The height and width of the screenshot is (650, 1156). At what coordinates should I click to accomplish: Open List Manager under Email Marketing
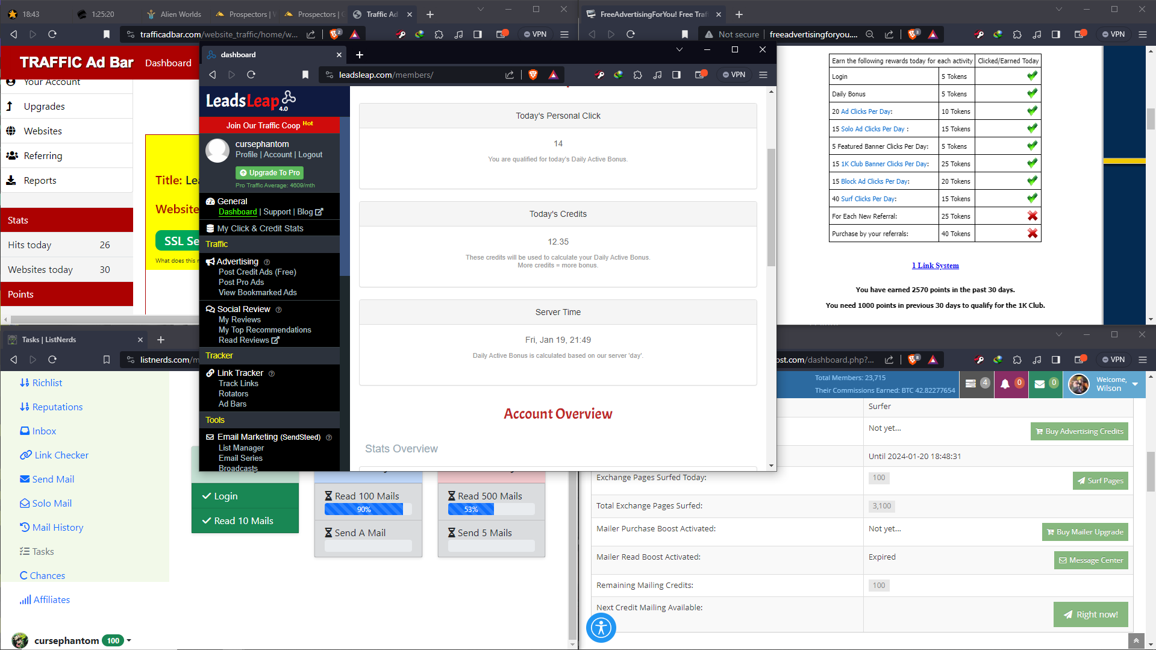[x=241, y=448]
